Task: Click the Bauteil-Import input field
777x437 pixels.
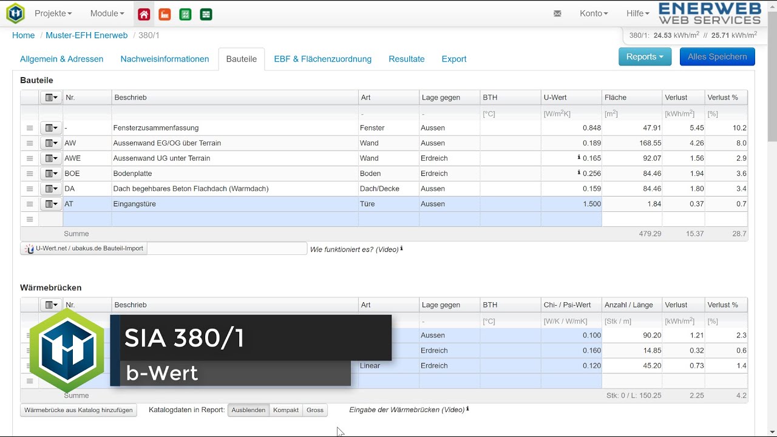Action: point(227,248)
